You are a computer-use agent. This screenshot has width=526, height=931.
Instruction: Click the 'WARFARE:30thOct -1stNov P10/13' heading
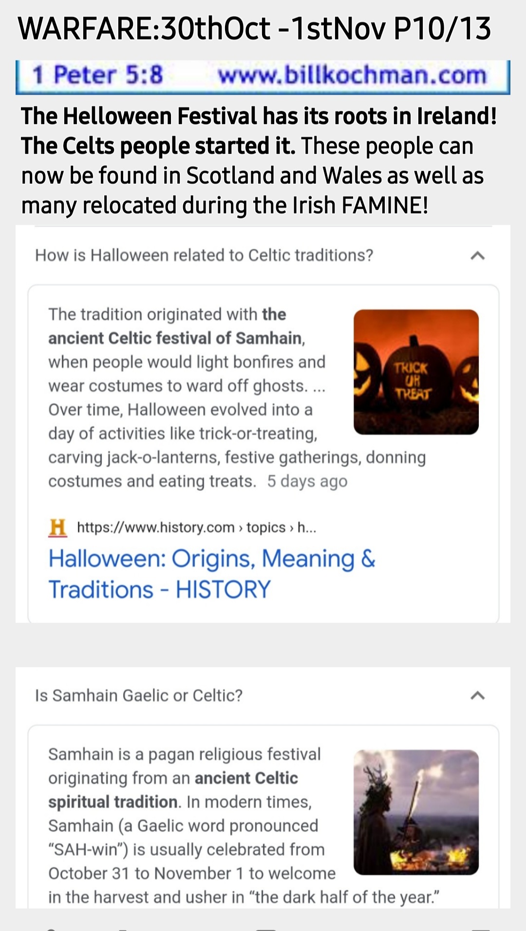pos(254,28)
